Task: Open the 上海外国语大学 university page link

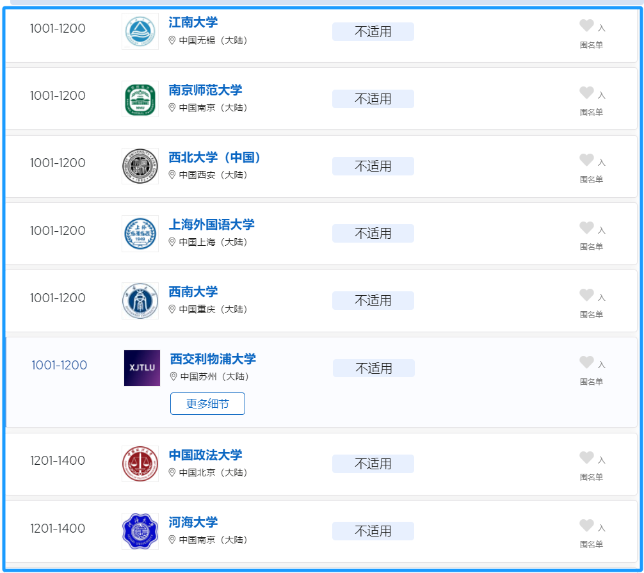Action: point(211,225)
